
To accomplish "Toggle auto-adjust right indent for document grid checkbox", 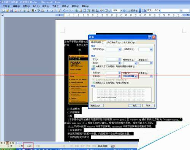I will coord(94,66).
